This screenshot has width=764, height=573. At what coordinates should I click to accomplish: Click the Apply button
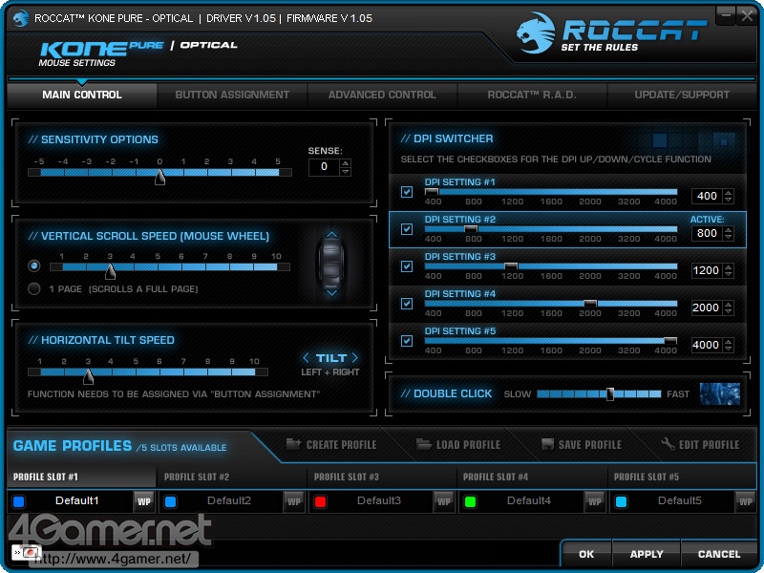pyautogui.click(x=647, y=554)
